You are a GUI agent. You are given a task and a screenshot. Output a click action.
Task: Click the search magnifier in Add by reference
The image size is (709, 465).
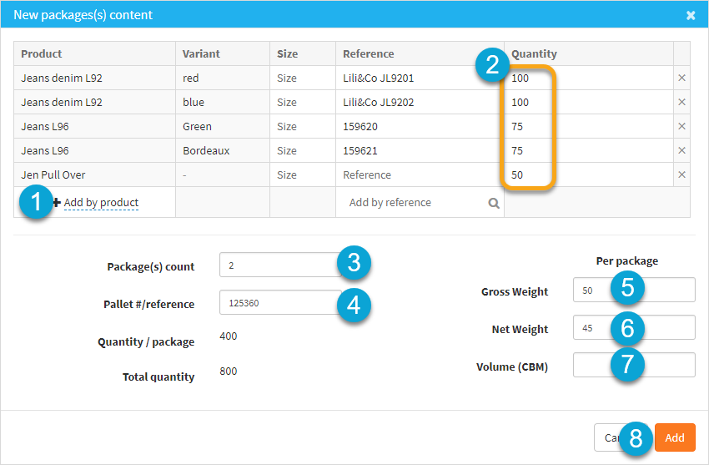coord(494,203)
